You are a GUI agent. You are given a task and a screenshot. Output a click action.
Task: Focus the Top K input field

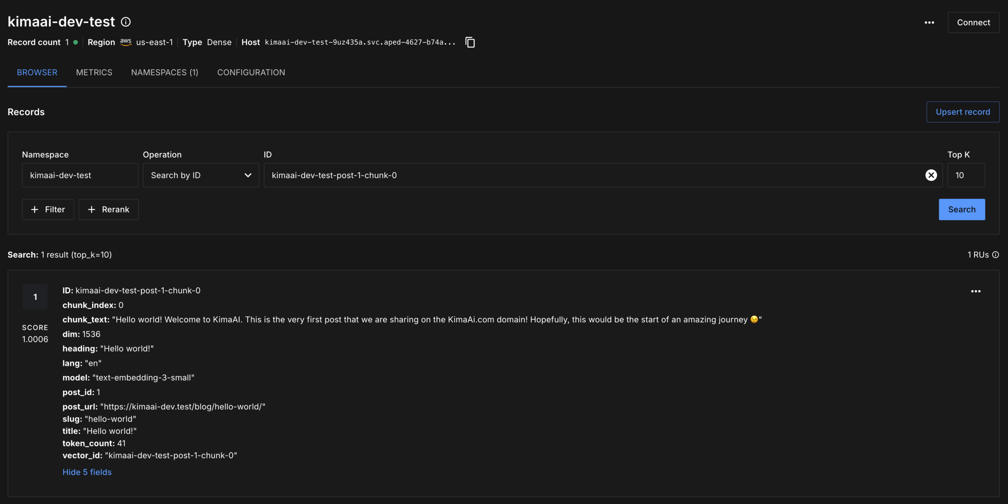[x=965, y=175]
